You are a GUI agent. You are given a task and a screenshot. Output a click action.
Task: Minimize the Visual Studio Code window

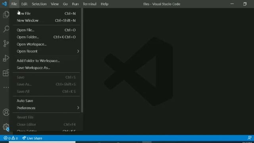pos(232,4)
